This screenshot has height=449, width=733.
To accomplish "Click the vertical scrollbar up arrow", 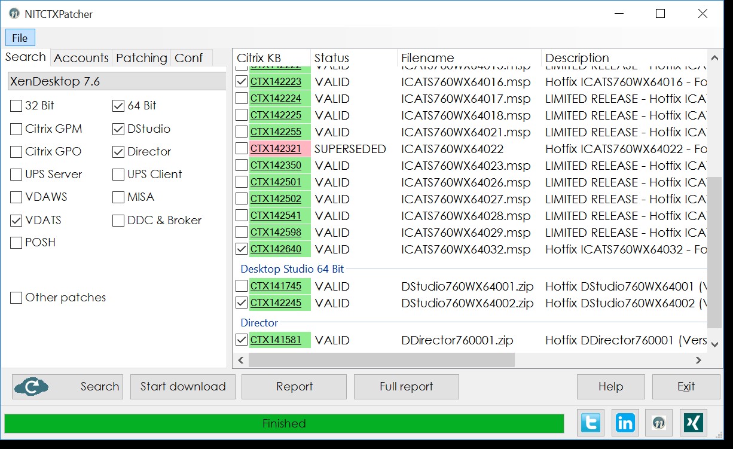I will [714, 58].
